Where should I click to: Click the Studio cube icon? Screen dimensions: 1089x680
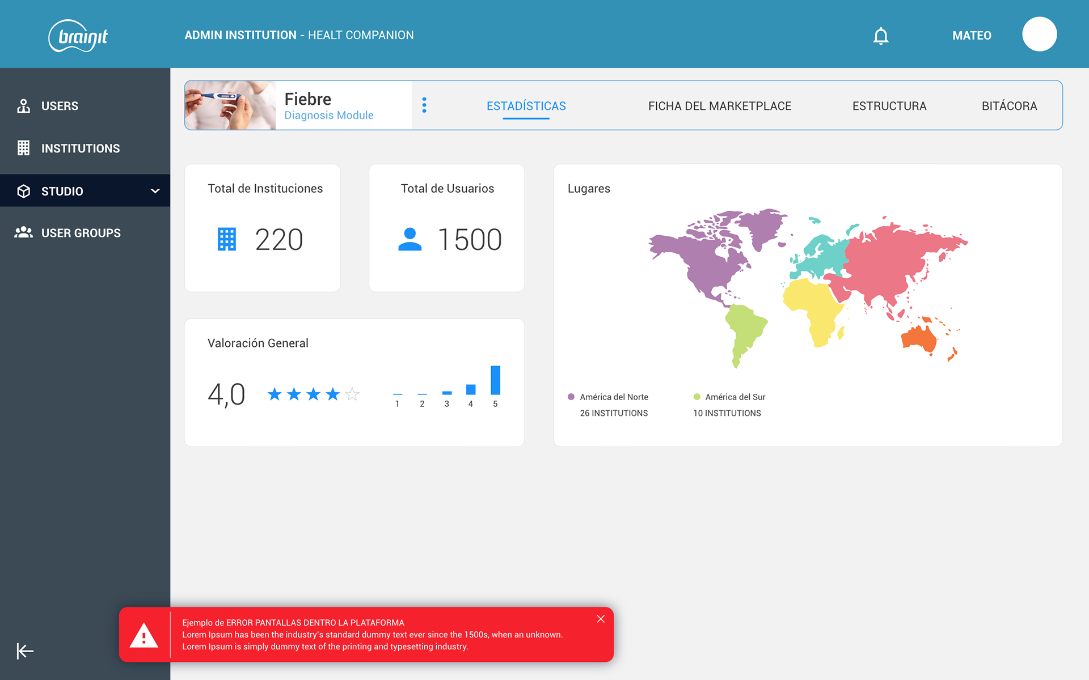point(23,191)
